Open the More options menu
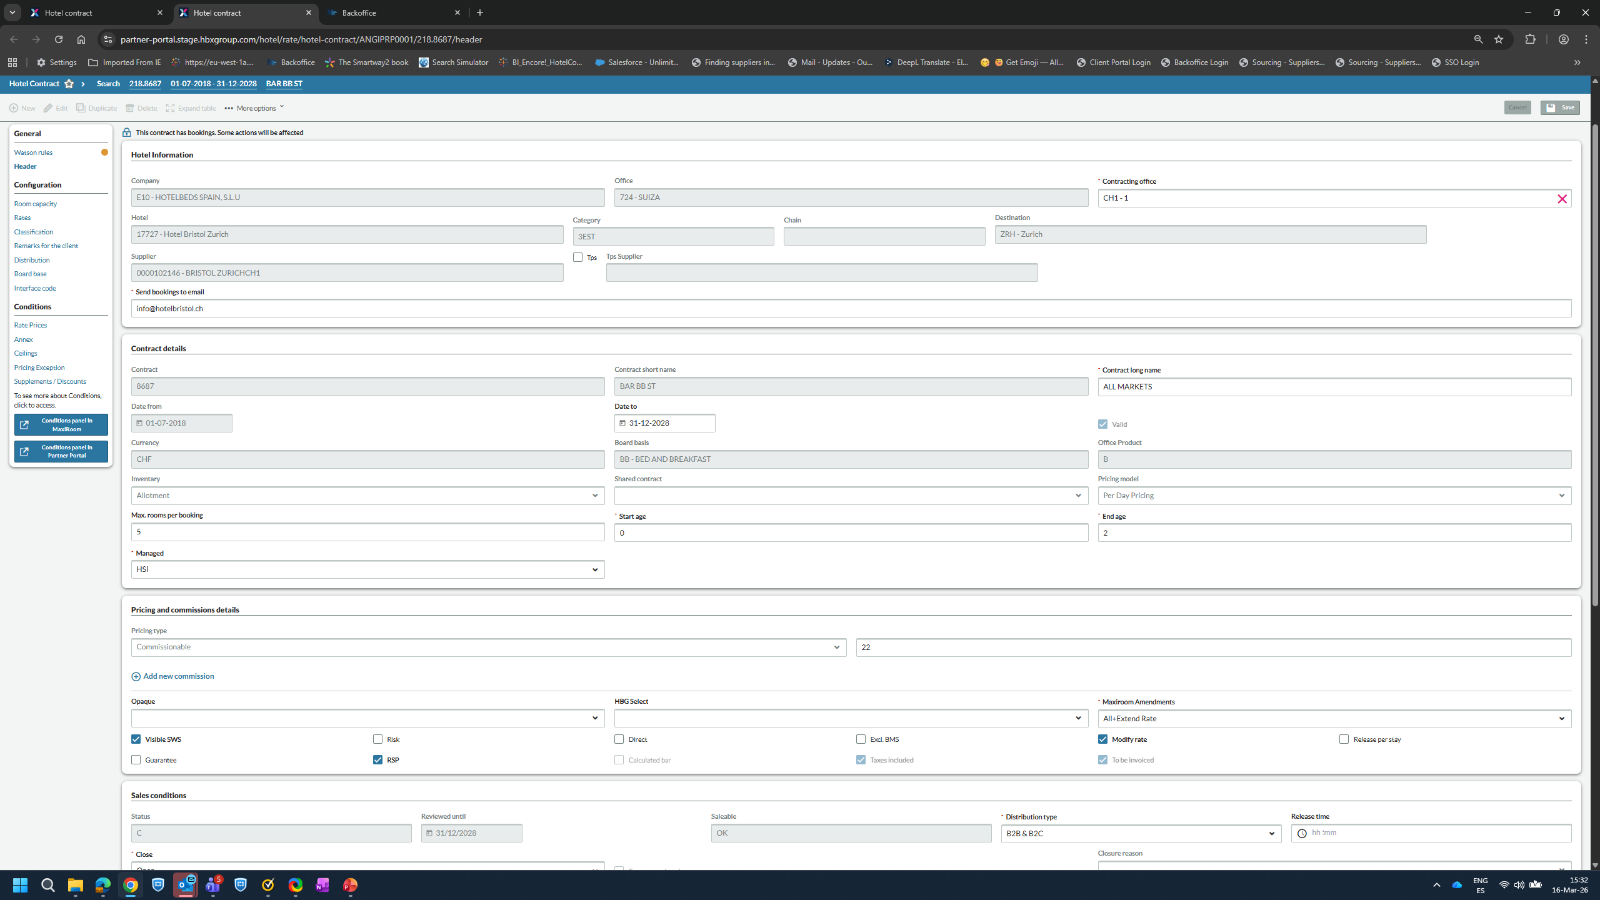1600x900 pixels. click(x=255, y=108)
